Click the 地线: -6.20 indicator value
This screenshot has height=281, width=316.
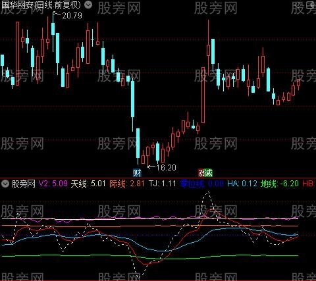pyautogui.click(x=280, y=184)
